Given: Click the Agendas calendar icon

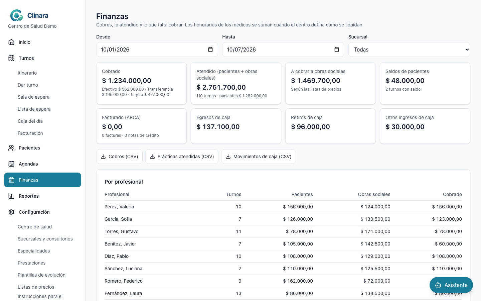Looking at the screenshot, I should (x=11, y=164).
